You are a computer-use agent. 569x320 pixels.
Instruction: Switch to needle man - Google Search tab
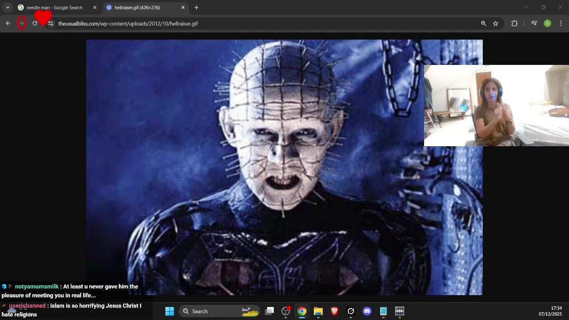click(54, 8)
